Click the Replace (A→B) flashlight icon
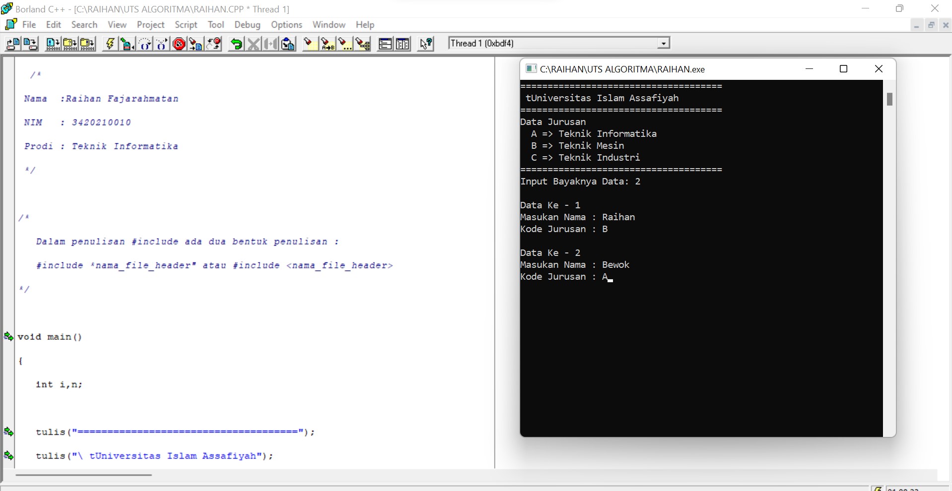This screenshot has height=491, width=952. pyautogui.click(x=328, y=44)
